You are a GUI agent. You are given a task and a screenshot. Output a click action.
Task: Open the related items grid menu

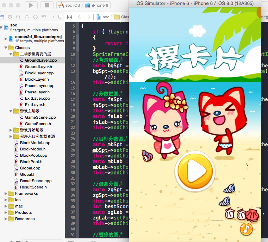click(x=70, y=17)
